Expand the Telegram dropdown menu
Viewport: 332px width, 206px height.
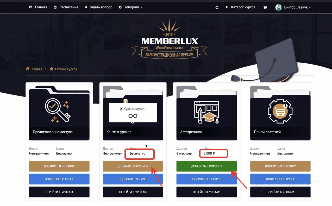click(130, 7)
